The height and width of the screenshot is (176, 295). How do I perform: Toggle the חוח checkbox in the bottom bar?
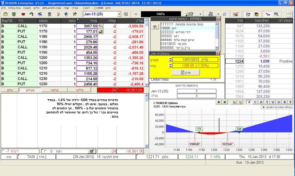coord(45,151)
